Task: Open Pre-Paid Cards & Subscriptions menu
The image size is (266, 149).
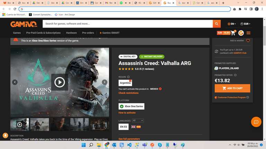Action: 43,33
